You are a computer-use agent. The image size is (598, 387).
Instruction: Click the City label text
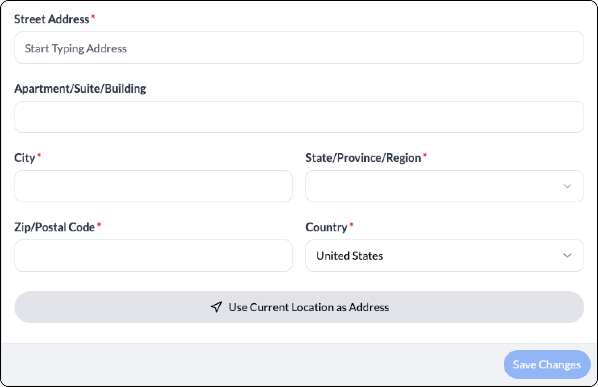[25, 158]
